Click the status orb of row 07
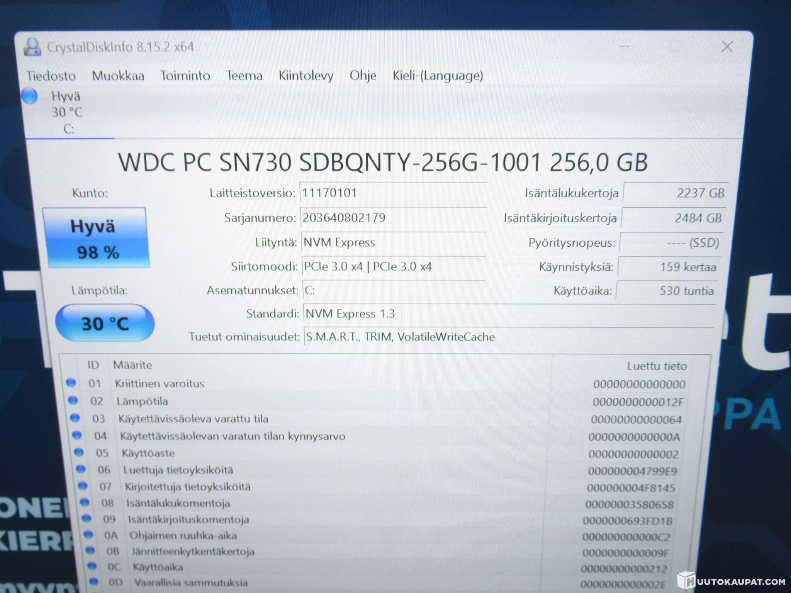This screenshot has height=593, width=791. point(83,485)
